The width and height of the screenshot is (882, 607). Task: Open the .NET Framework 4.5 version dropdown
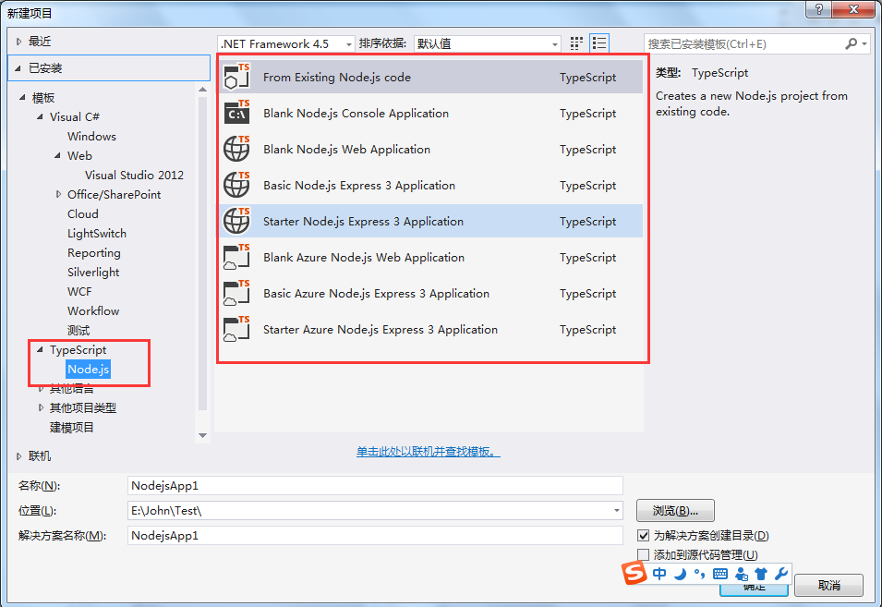(x=348, y=44)
